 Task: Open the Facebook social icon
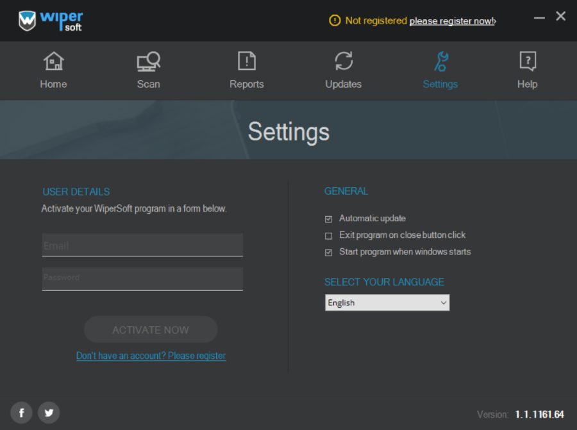21,413
